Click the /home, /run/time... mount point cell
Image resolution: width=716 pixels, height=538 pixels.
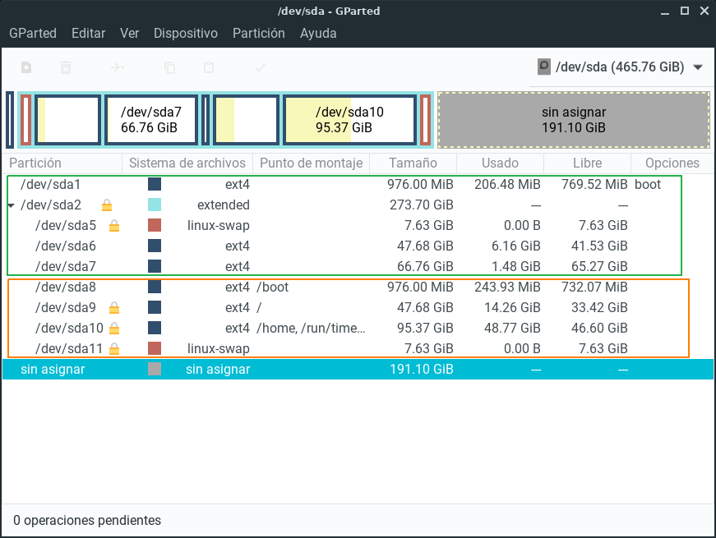click(311, 328)
